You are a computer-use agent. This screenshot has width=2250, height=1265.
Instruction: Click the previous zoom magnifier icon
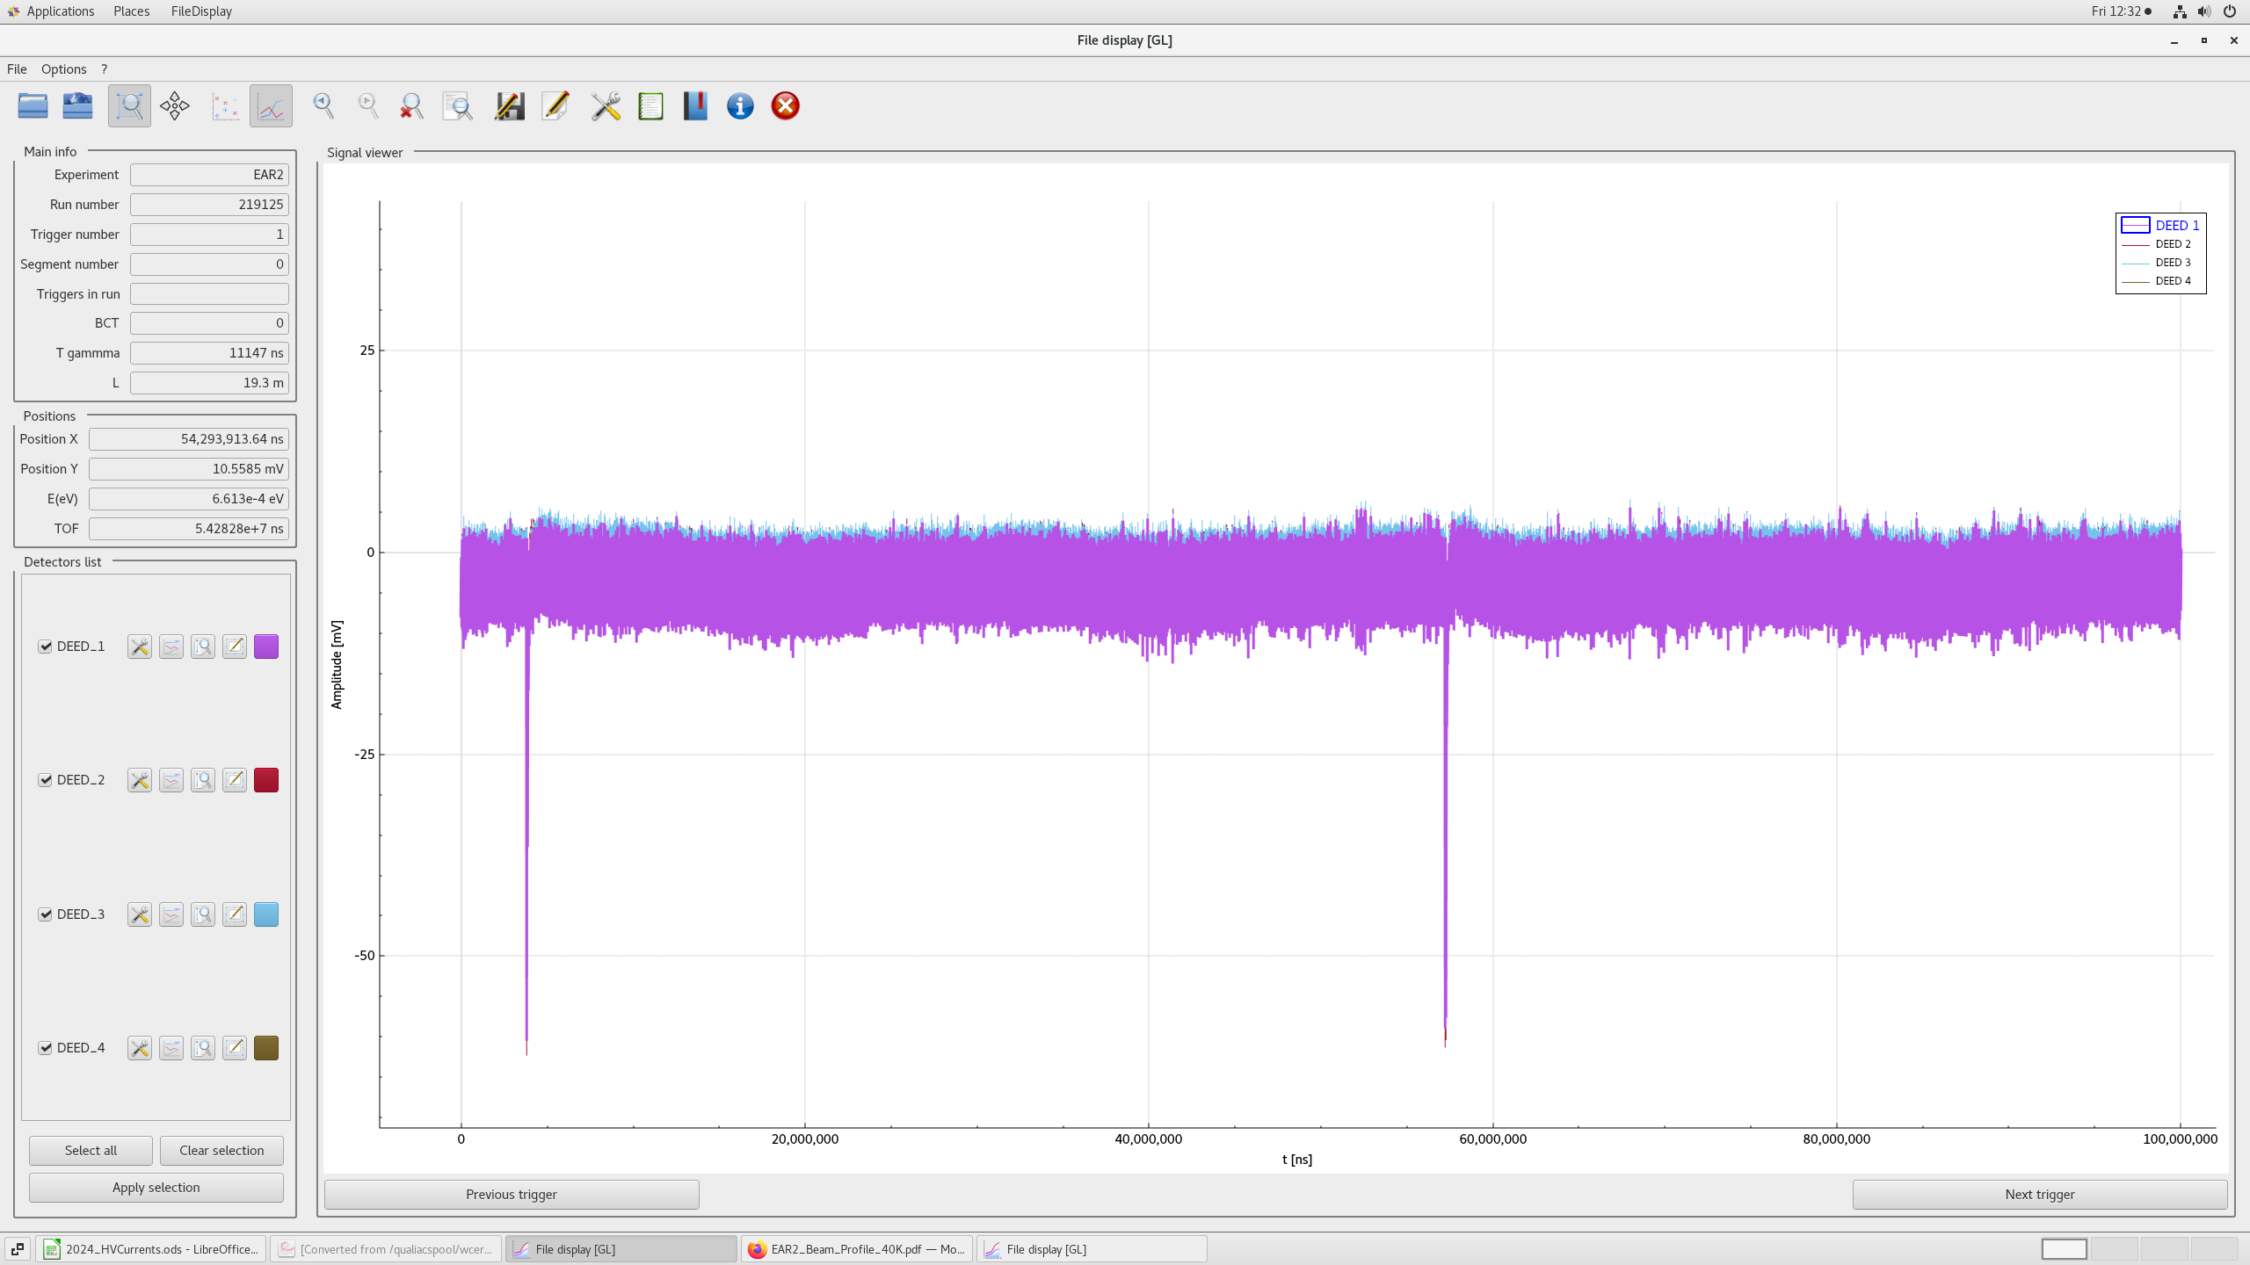pos(323,106)
